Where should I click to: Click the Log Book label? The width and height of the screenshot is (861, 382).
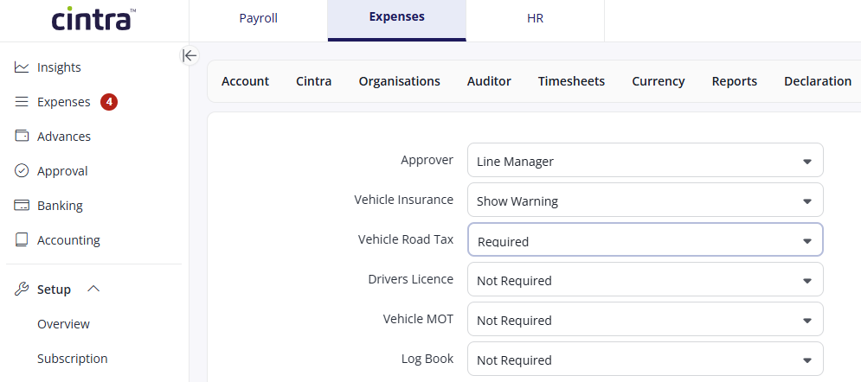point(427,359)
